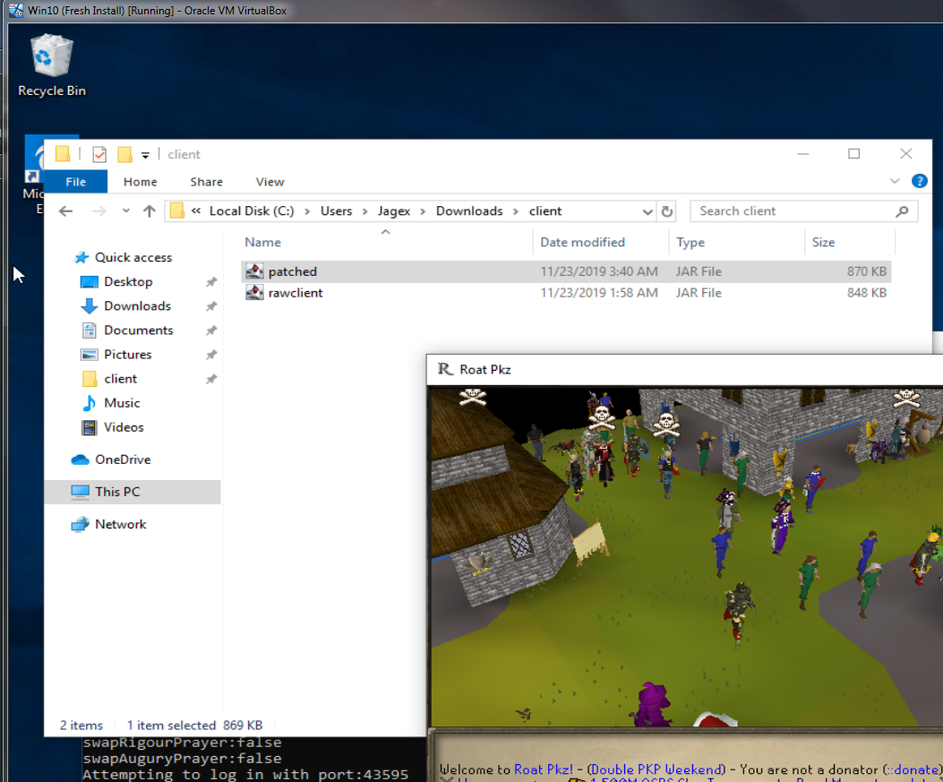This screenshot has height=782, width=943.
Task: Click the Properties checkmark quick access icon
Action: click(99, 155)
